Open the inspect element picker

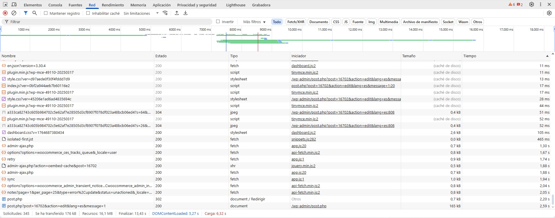click(x=5, y=5)
